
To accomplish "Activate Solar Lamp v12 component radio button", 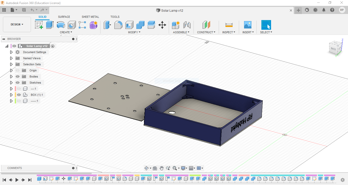I will point(53,46).
